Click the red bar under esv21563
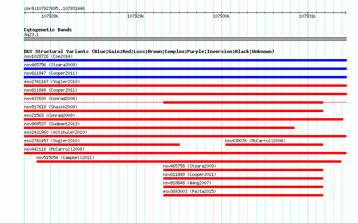 tap(183, 119)
